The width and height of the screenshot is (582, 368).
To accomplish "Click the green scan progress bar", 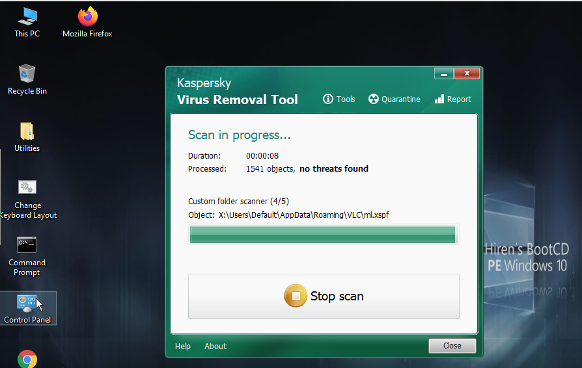I will pyautogui.click(x=324, y=235).
